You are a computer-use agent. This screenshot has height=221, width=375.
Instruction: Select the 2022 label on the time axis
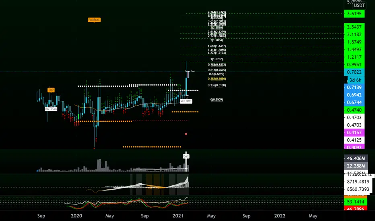[280, 216]
